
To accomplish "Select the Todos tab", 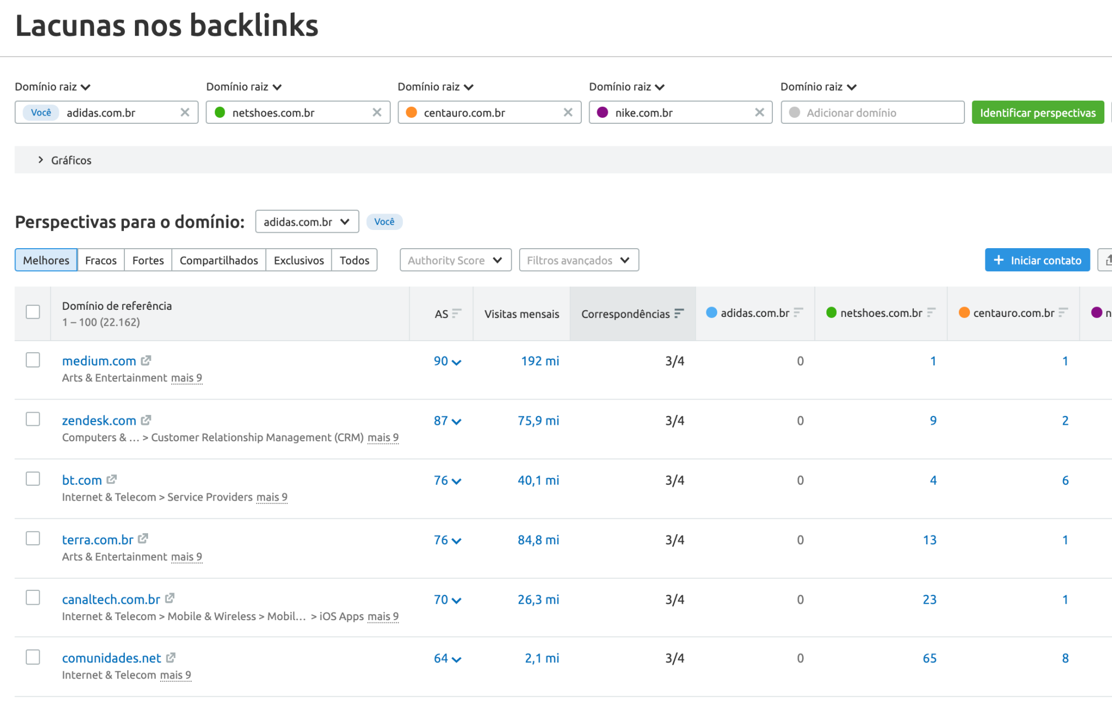I will [355, 260].
